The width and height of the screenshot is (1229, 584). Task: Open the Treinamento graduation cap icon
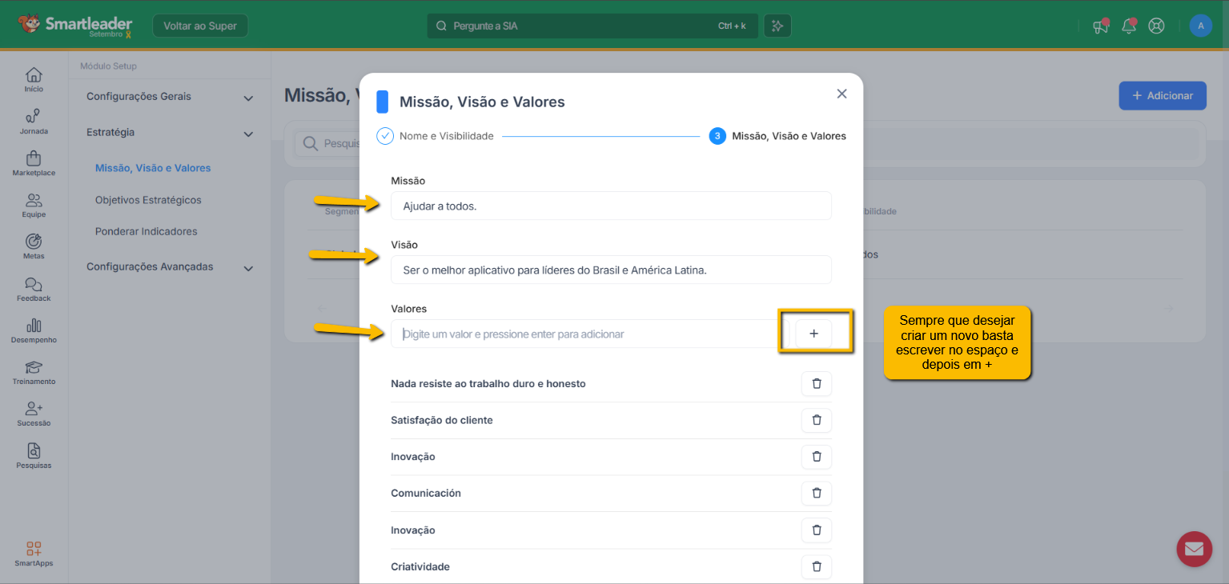tap(34, 371)
